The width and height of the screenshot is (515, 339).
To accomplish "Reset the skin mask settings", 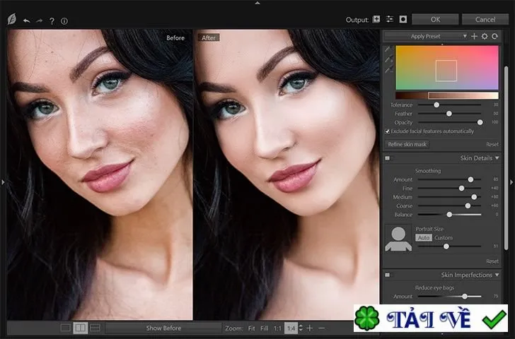I will pos(492,144).
